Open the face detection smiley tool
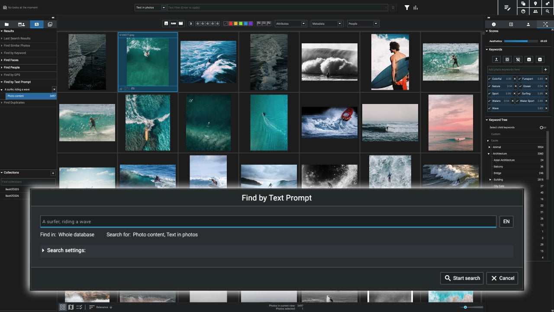 523,12
